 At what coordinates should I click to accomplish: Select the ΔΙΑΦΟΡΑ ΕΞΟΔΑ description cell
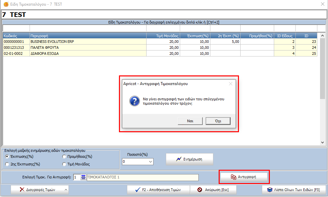click(88, 53)
